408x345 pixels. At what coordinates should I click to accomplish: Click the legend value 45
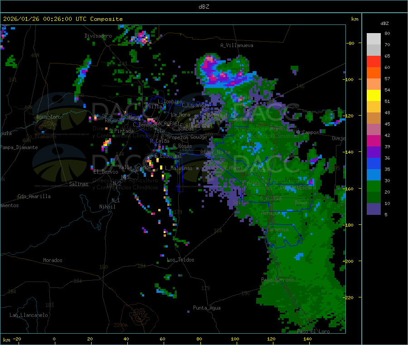pos(387,124)
